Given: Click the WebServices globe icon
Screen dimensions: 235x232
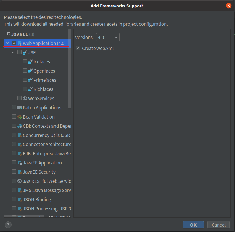Looking at the screenshot, I should 25,98.
